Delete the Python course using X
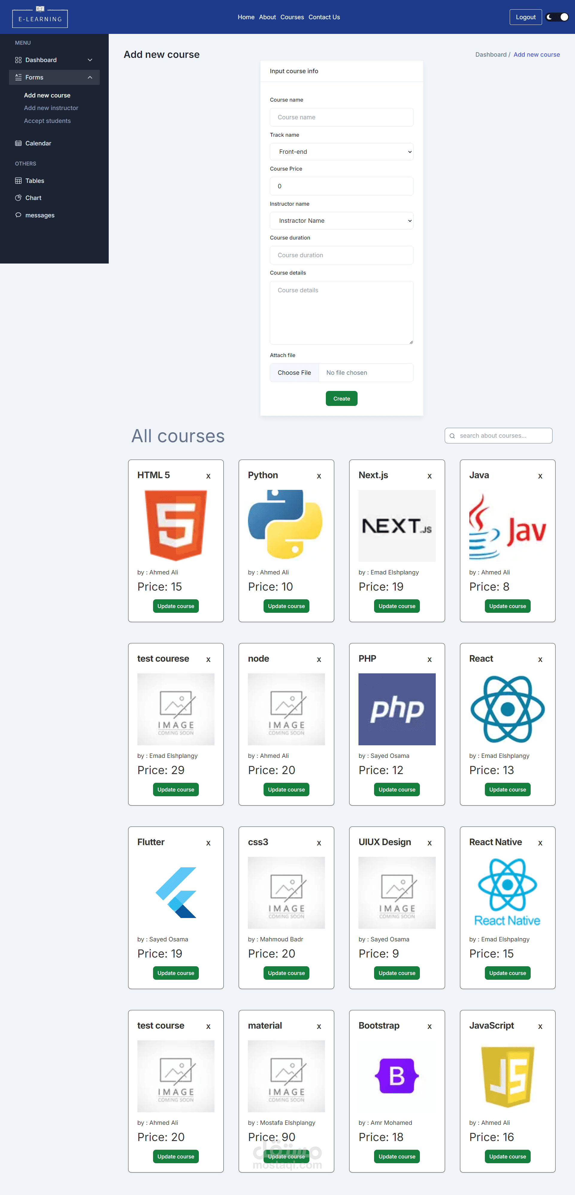The height and width of the screenshot is (1195, 575). point(319,476)
